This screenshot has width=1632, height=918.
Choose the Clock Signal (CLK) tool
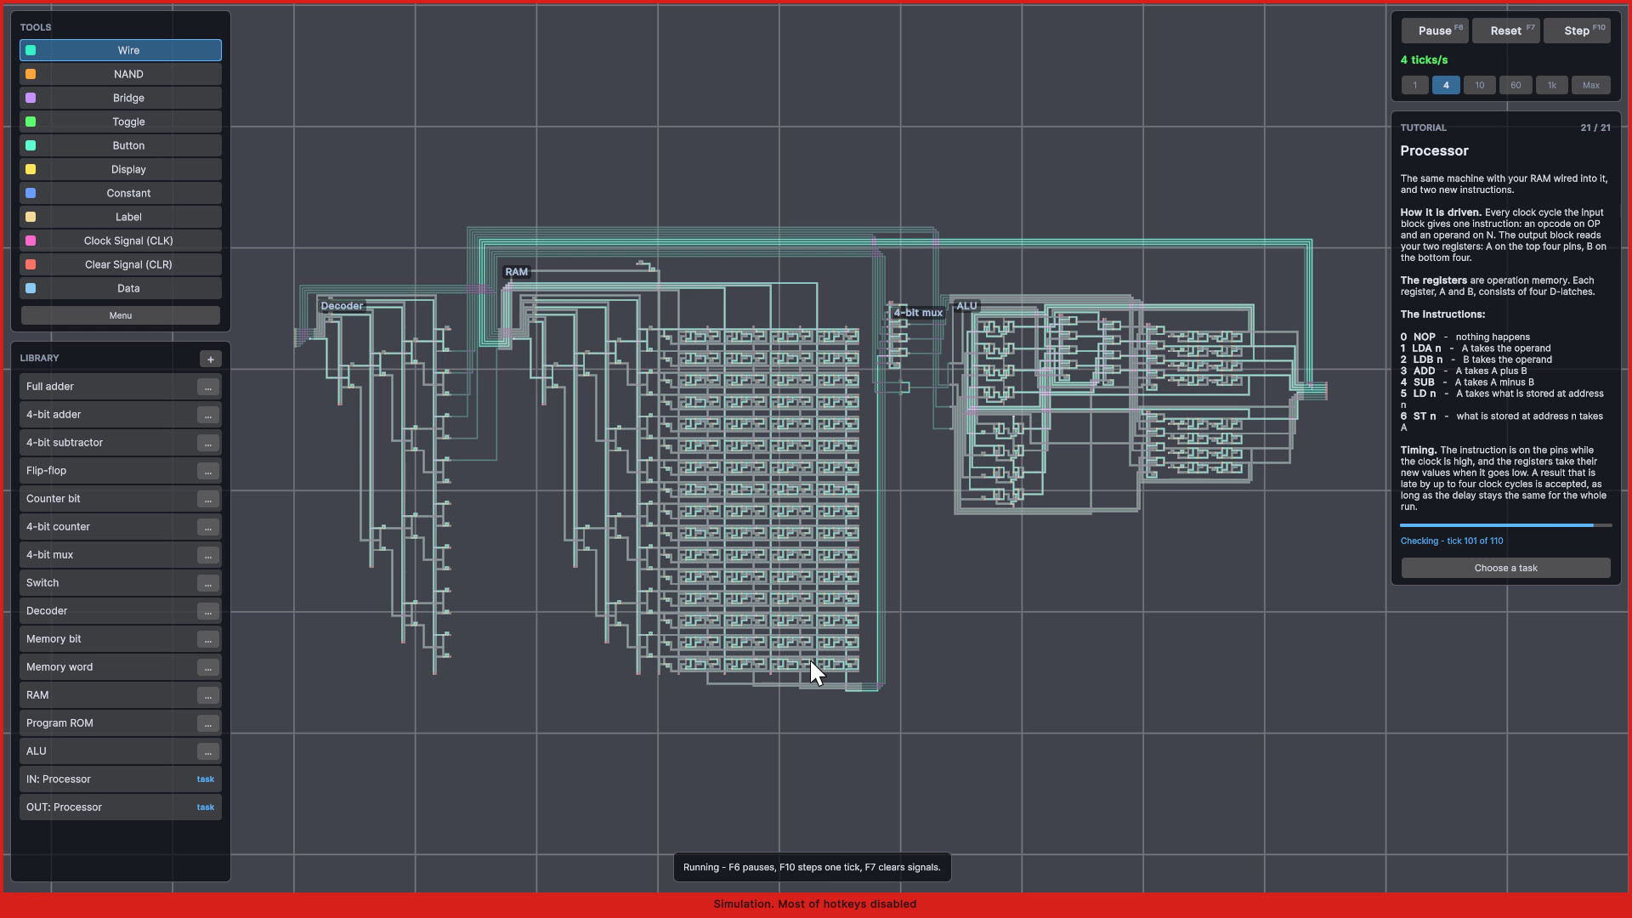tap(120, 241)
